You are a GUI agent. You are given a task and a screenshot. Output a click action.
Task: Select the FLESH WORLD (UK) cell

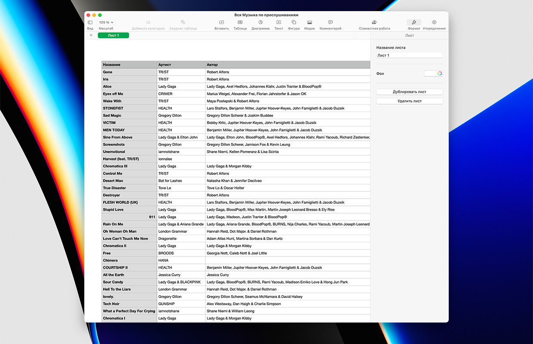pos(129,202)
